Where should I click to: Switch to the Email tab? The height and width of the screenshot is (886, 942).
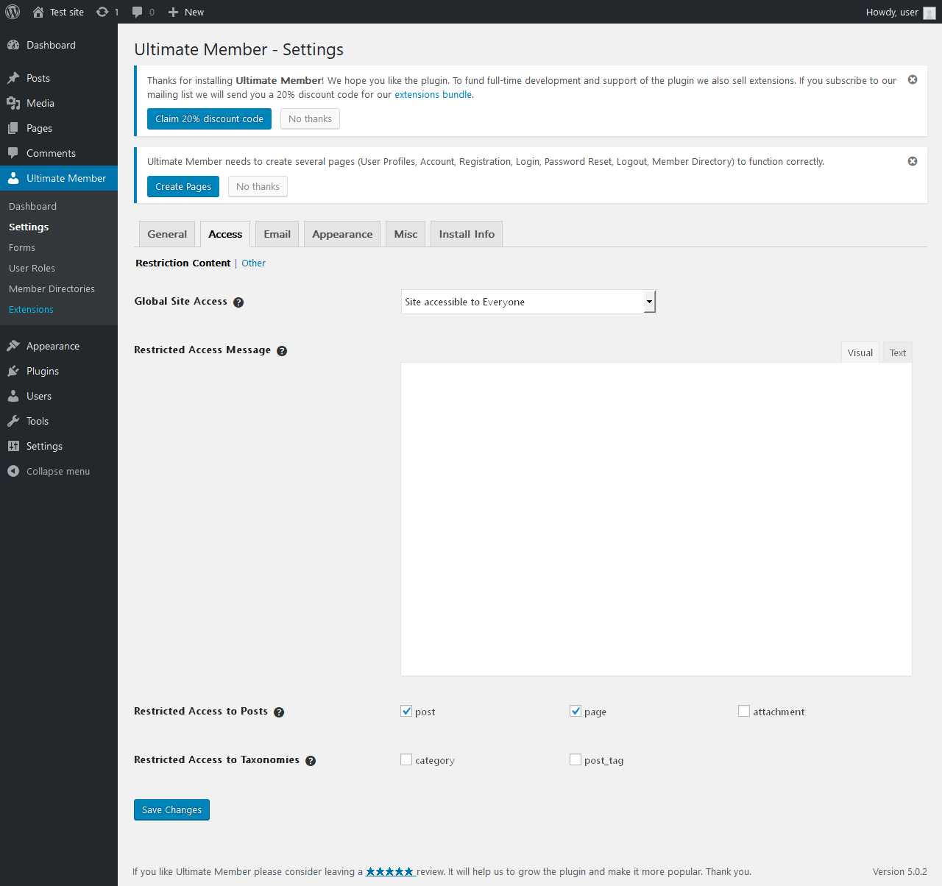[x=277, y=234]
